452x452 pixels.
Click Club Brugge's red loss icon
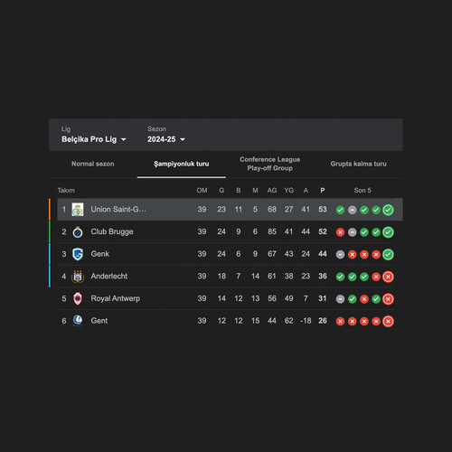(340, 232)
